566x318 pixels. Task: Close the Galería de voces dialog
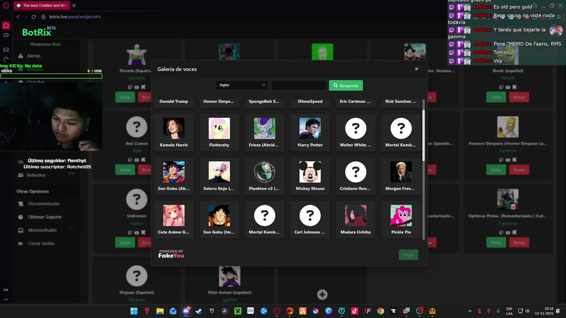click(417, 69)
